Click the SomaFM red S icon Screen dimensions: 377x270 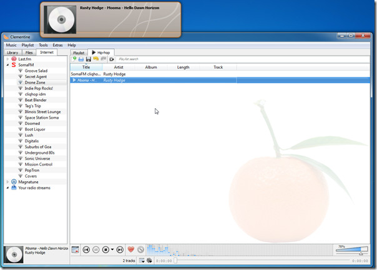tap(14, 65)
